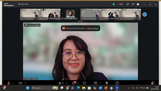Unmute the microphone in Zoom toolbar
Screen dimensions: 161x91
[9, 83]
